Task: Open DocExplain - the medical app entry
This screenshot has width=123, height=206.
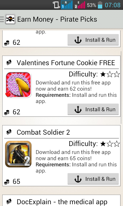Action: [x=61, y=201]
